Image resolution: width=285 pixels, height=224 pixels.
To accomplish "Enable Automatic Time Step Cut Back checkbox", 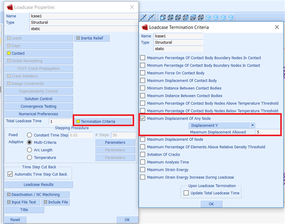I will (10, 174).
